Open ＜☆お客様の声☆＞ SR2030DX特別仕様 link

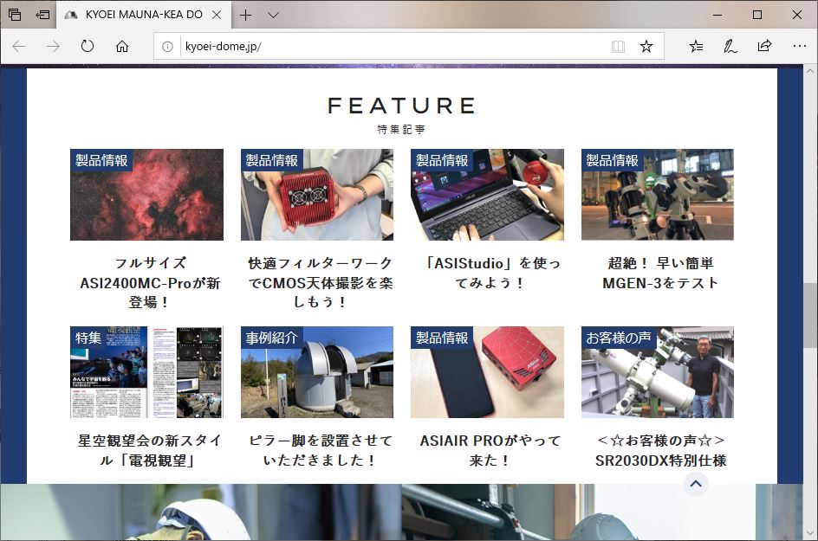660,450
